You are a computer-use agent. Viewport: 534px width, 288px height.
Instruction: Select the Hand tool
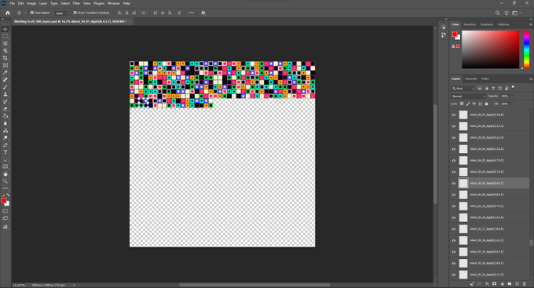coord(5,174)
